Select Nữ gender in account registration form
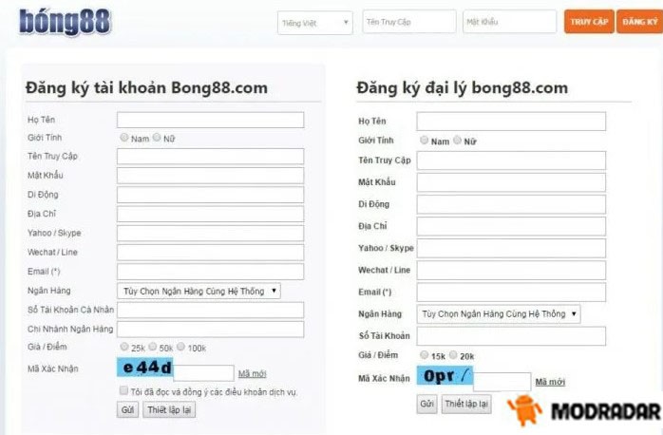This screenshot has width=663, height=435. [157, 138]
